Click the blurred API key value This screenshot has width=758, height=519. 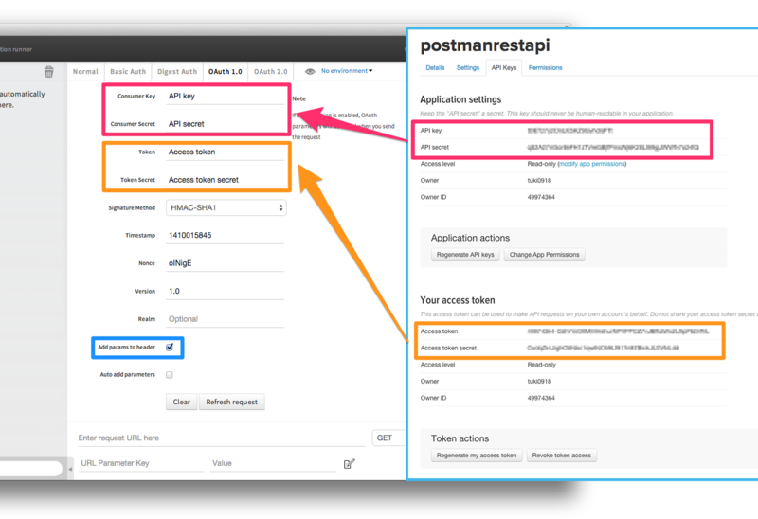pyautogui.click(x=570, y=131)
